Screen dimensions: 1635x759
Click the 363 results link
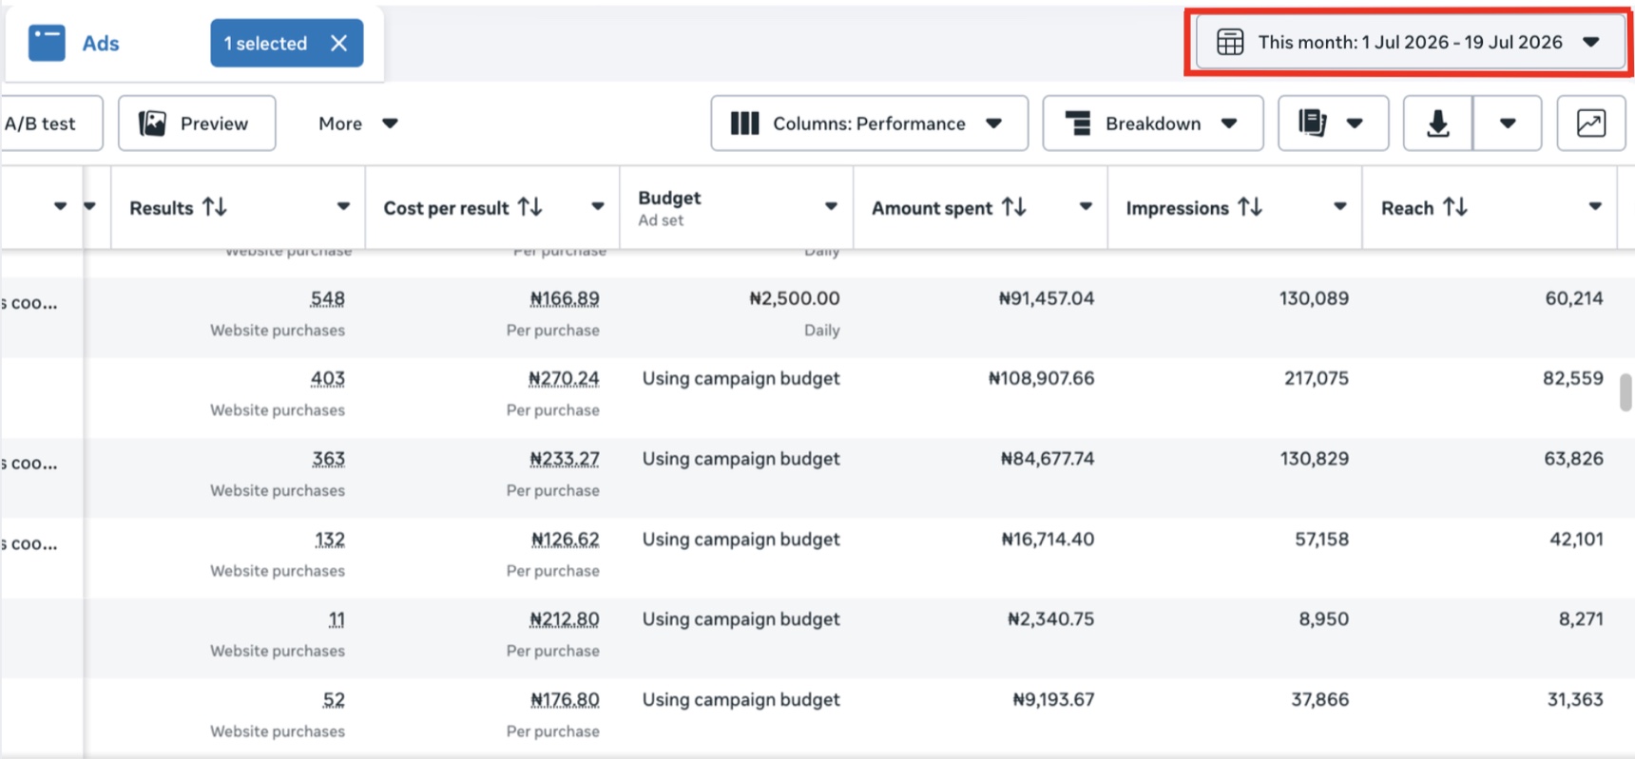tap(329, 459)
